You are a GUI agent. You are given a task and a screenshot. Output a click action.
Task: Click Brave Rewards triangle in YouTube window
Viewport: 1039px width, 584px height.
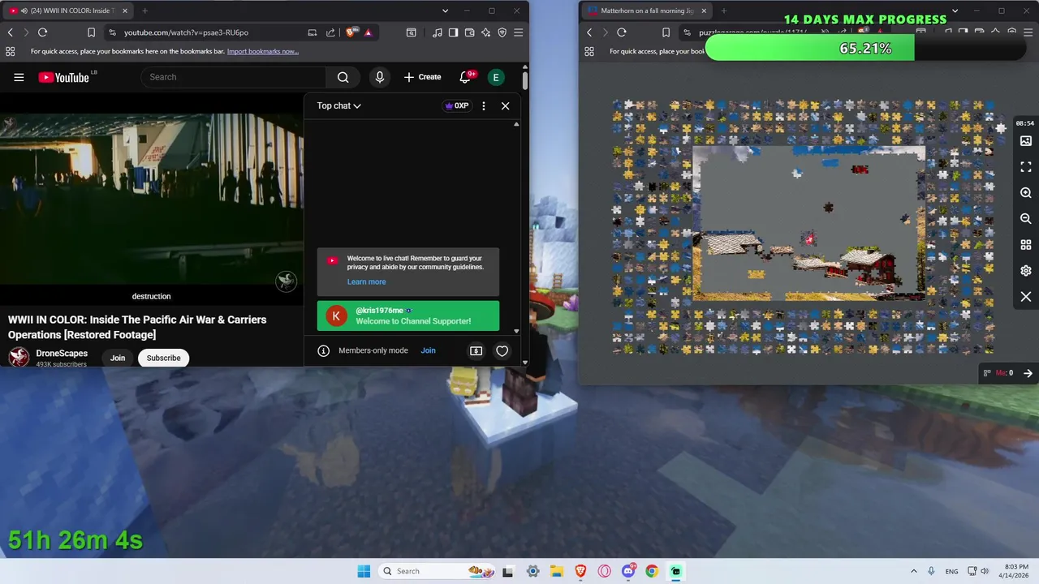coord(368,32)
